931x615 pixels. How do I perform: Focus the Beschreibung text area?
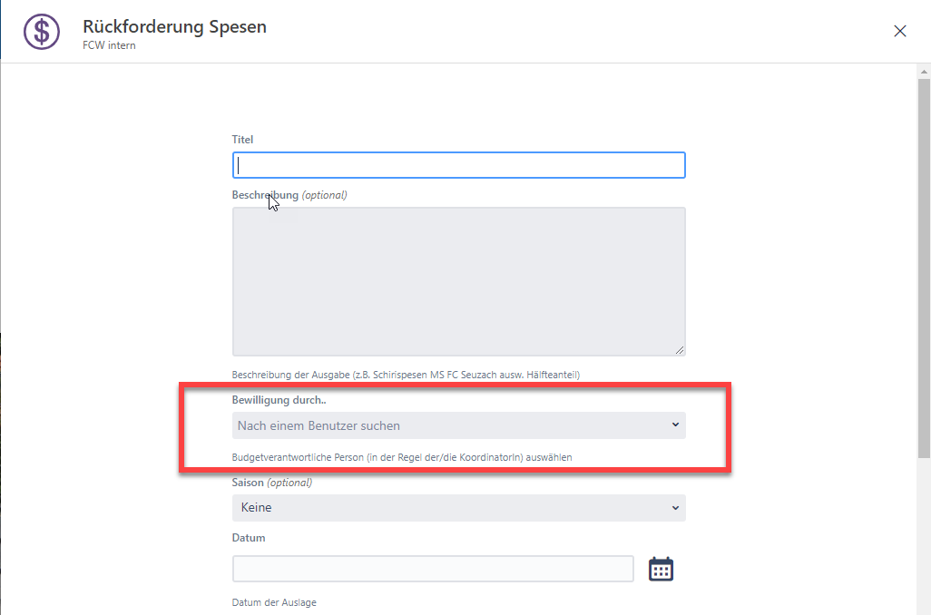pos(458,281)
